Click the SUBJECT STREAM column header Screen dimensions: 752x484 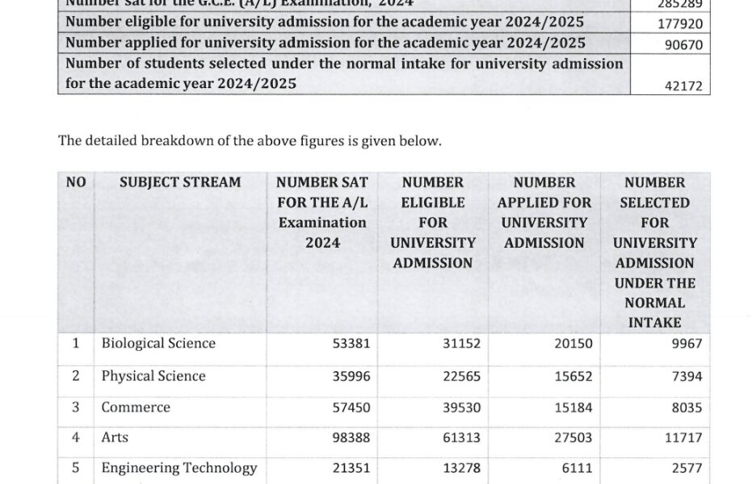[180, 182]
